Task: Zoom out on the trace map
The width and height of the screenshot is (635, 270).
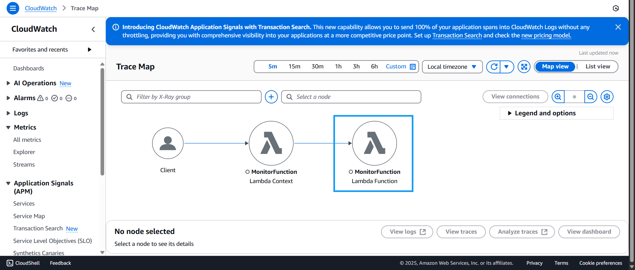Action: click(590, 97)
